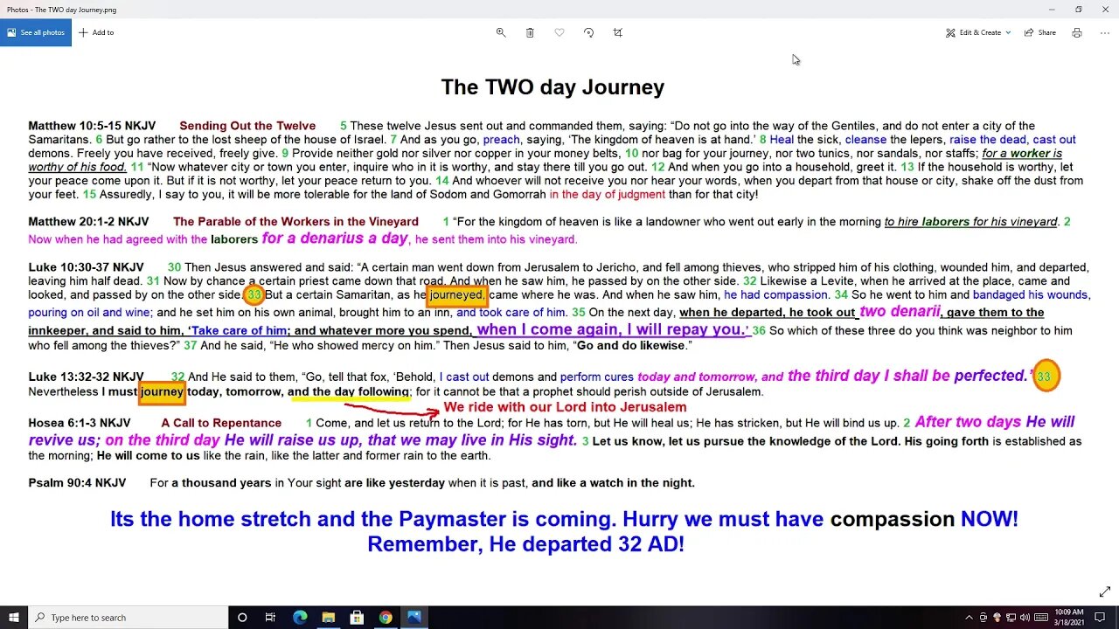Screen dimensions: 1119x629
Task: Launch Google Chrome from the taskbar
Action: 386,617
